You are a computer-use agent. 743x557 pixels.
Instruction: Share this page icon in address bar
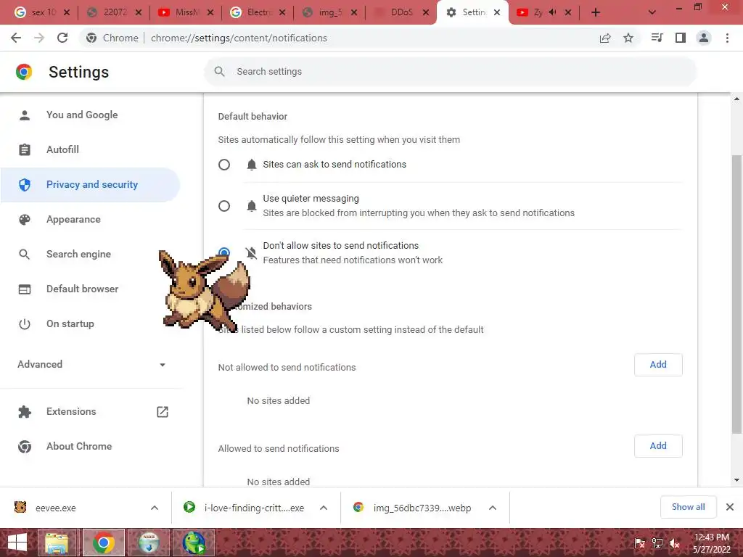pyautogui.click(x=605, y=38)
